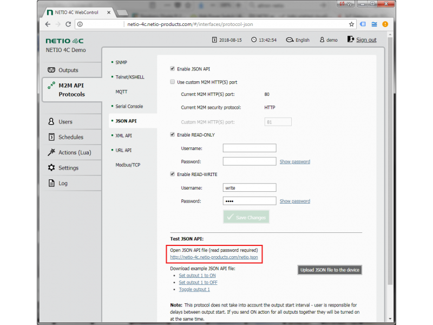Viewport: 433px width, 325px height.
Task: Download the Set output 1 to ON example
Action: tap(197, 276)
